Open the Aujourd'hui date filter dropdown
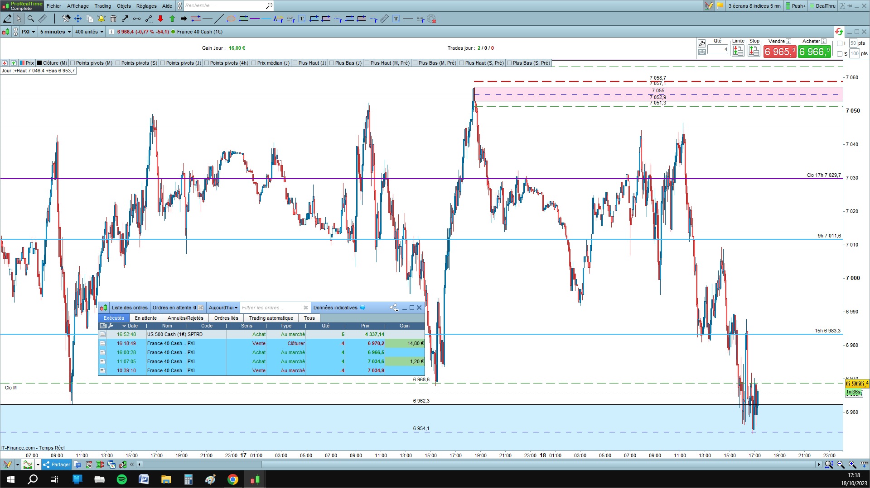 point(223,308)
